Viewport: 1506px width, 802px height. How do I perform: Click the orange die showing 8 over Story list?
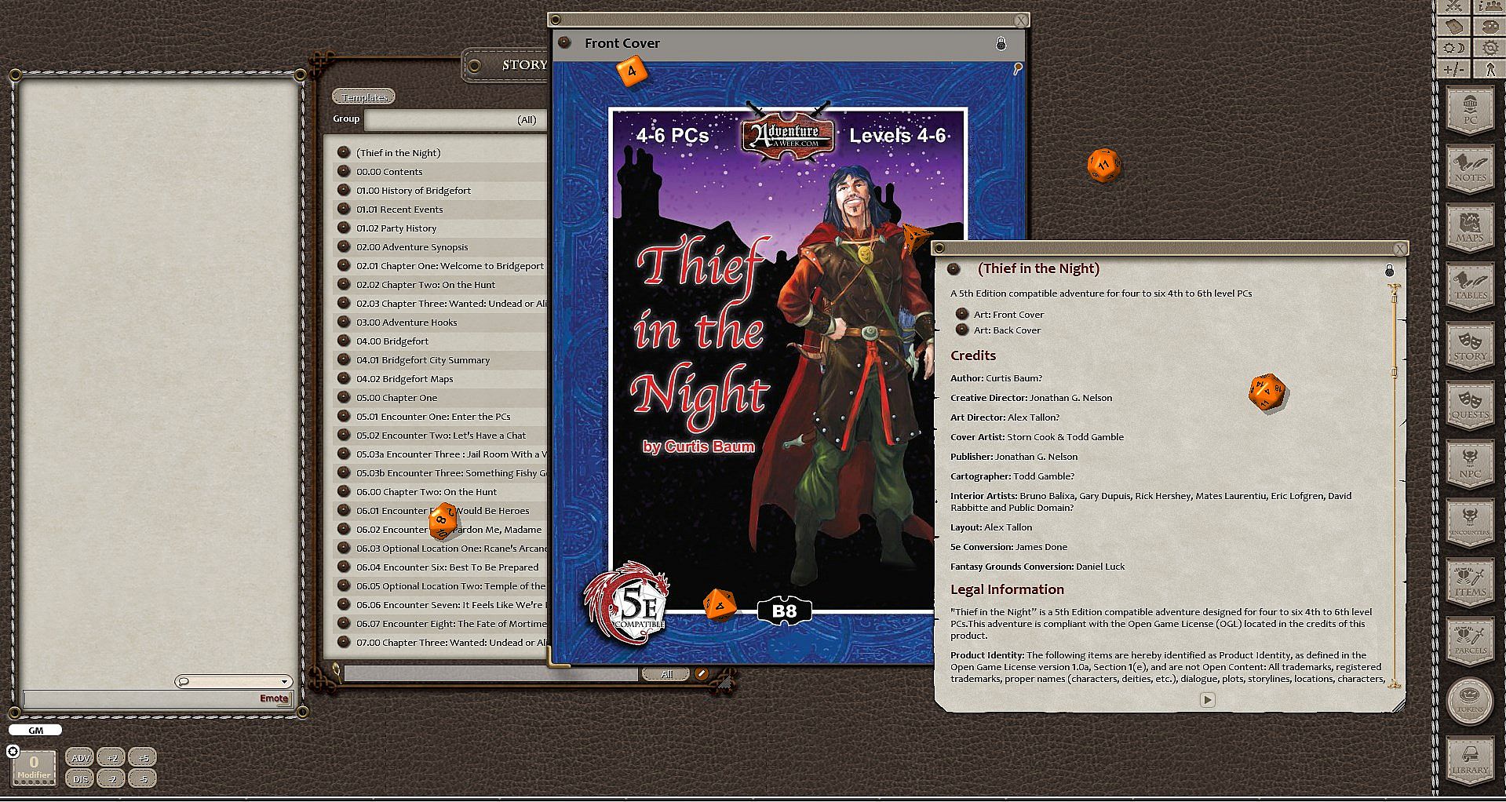pos(443,521)
